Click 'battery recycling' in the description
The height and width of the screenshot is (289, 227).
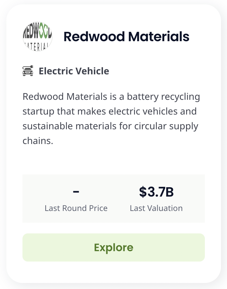(163, 97)
